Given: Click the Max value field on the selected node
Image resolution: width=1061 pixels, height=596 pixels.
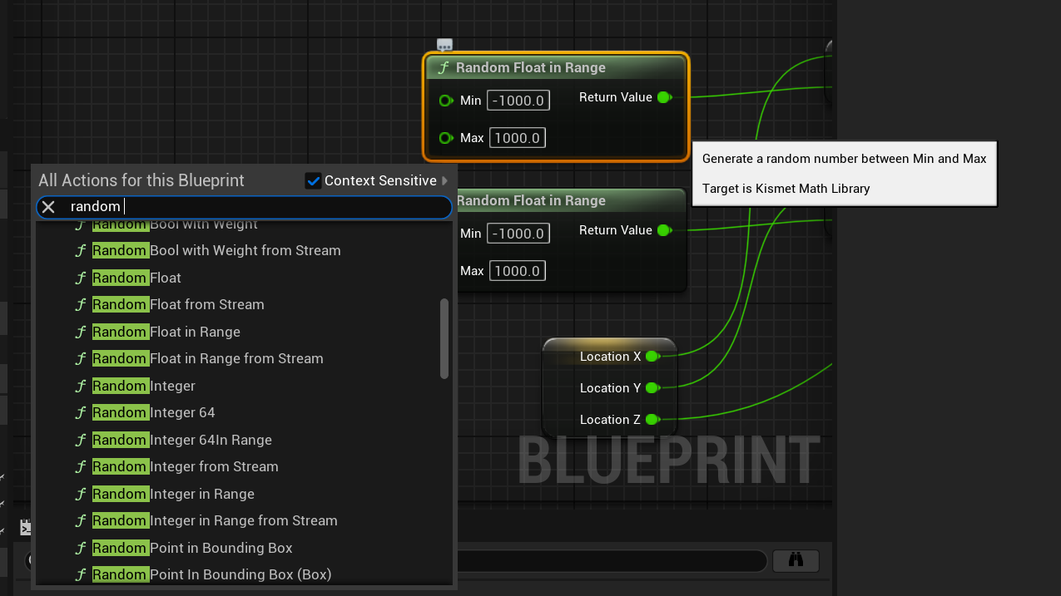Looking at the screenshot, I should (518, 138).
